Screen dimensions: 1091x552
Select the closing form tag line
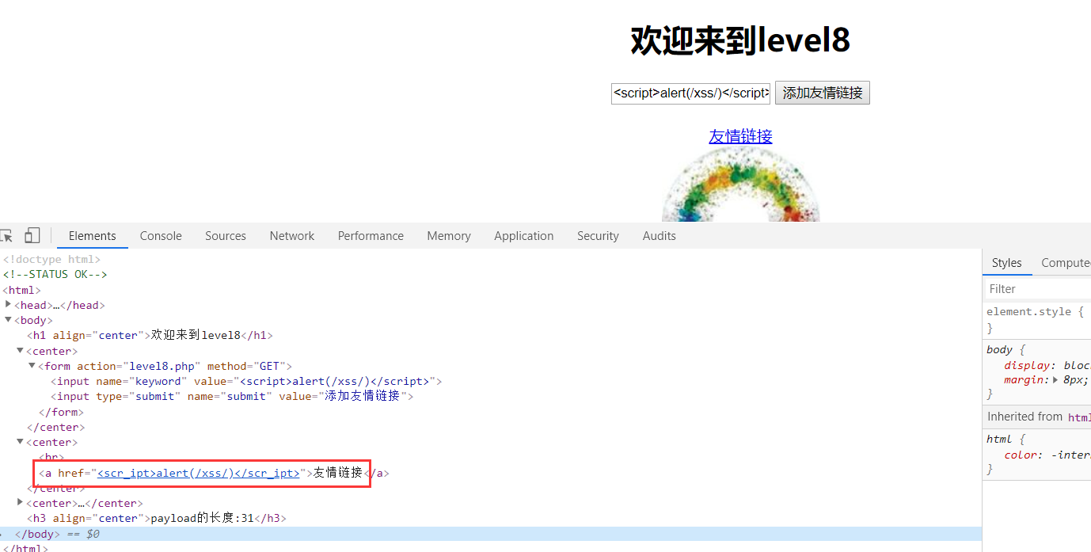[61, 412]
